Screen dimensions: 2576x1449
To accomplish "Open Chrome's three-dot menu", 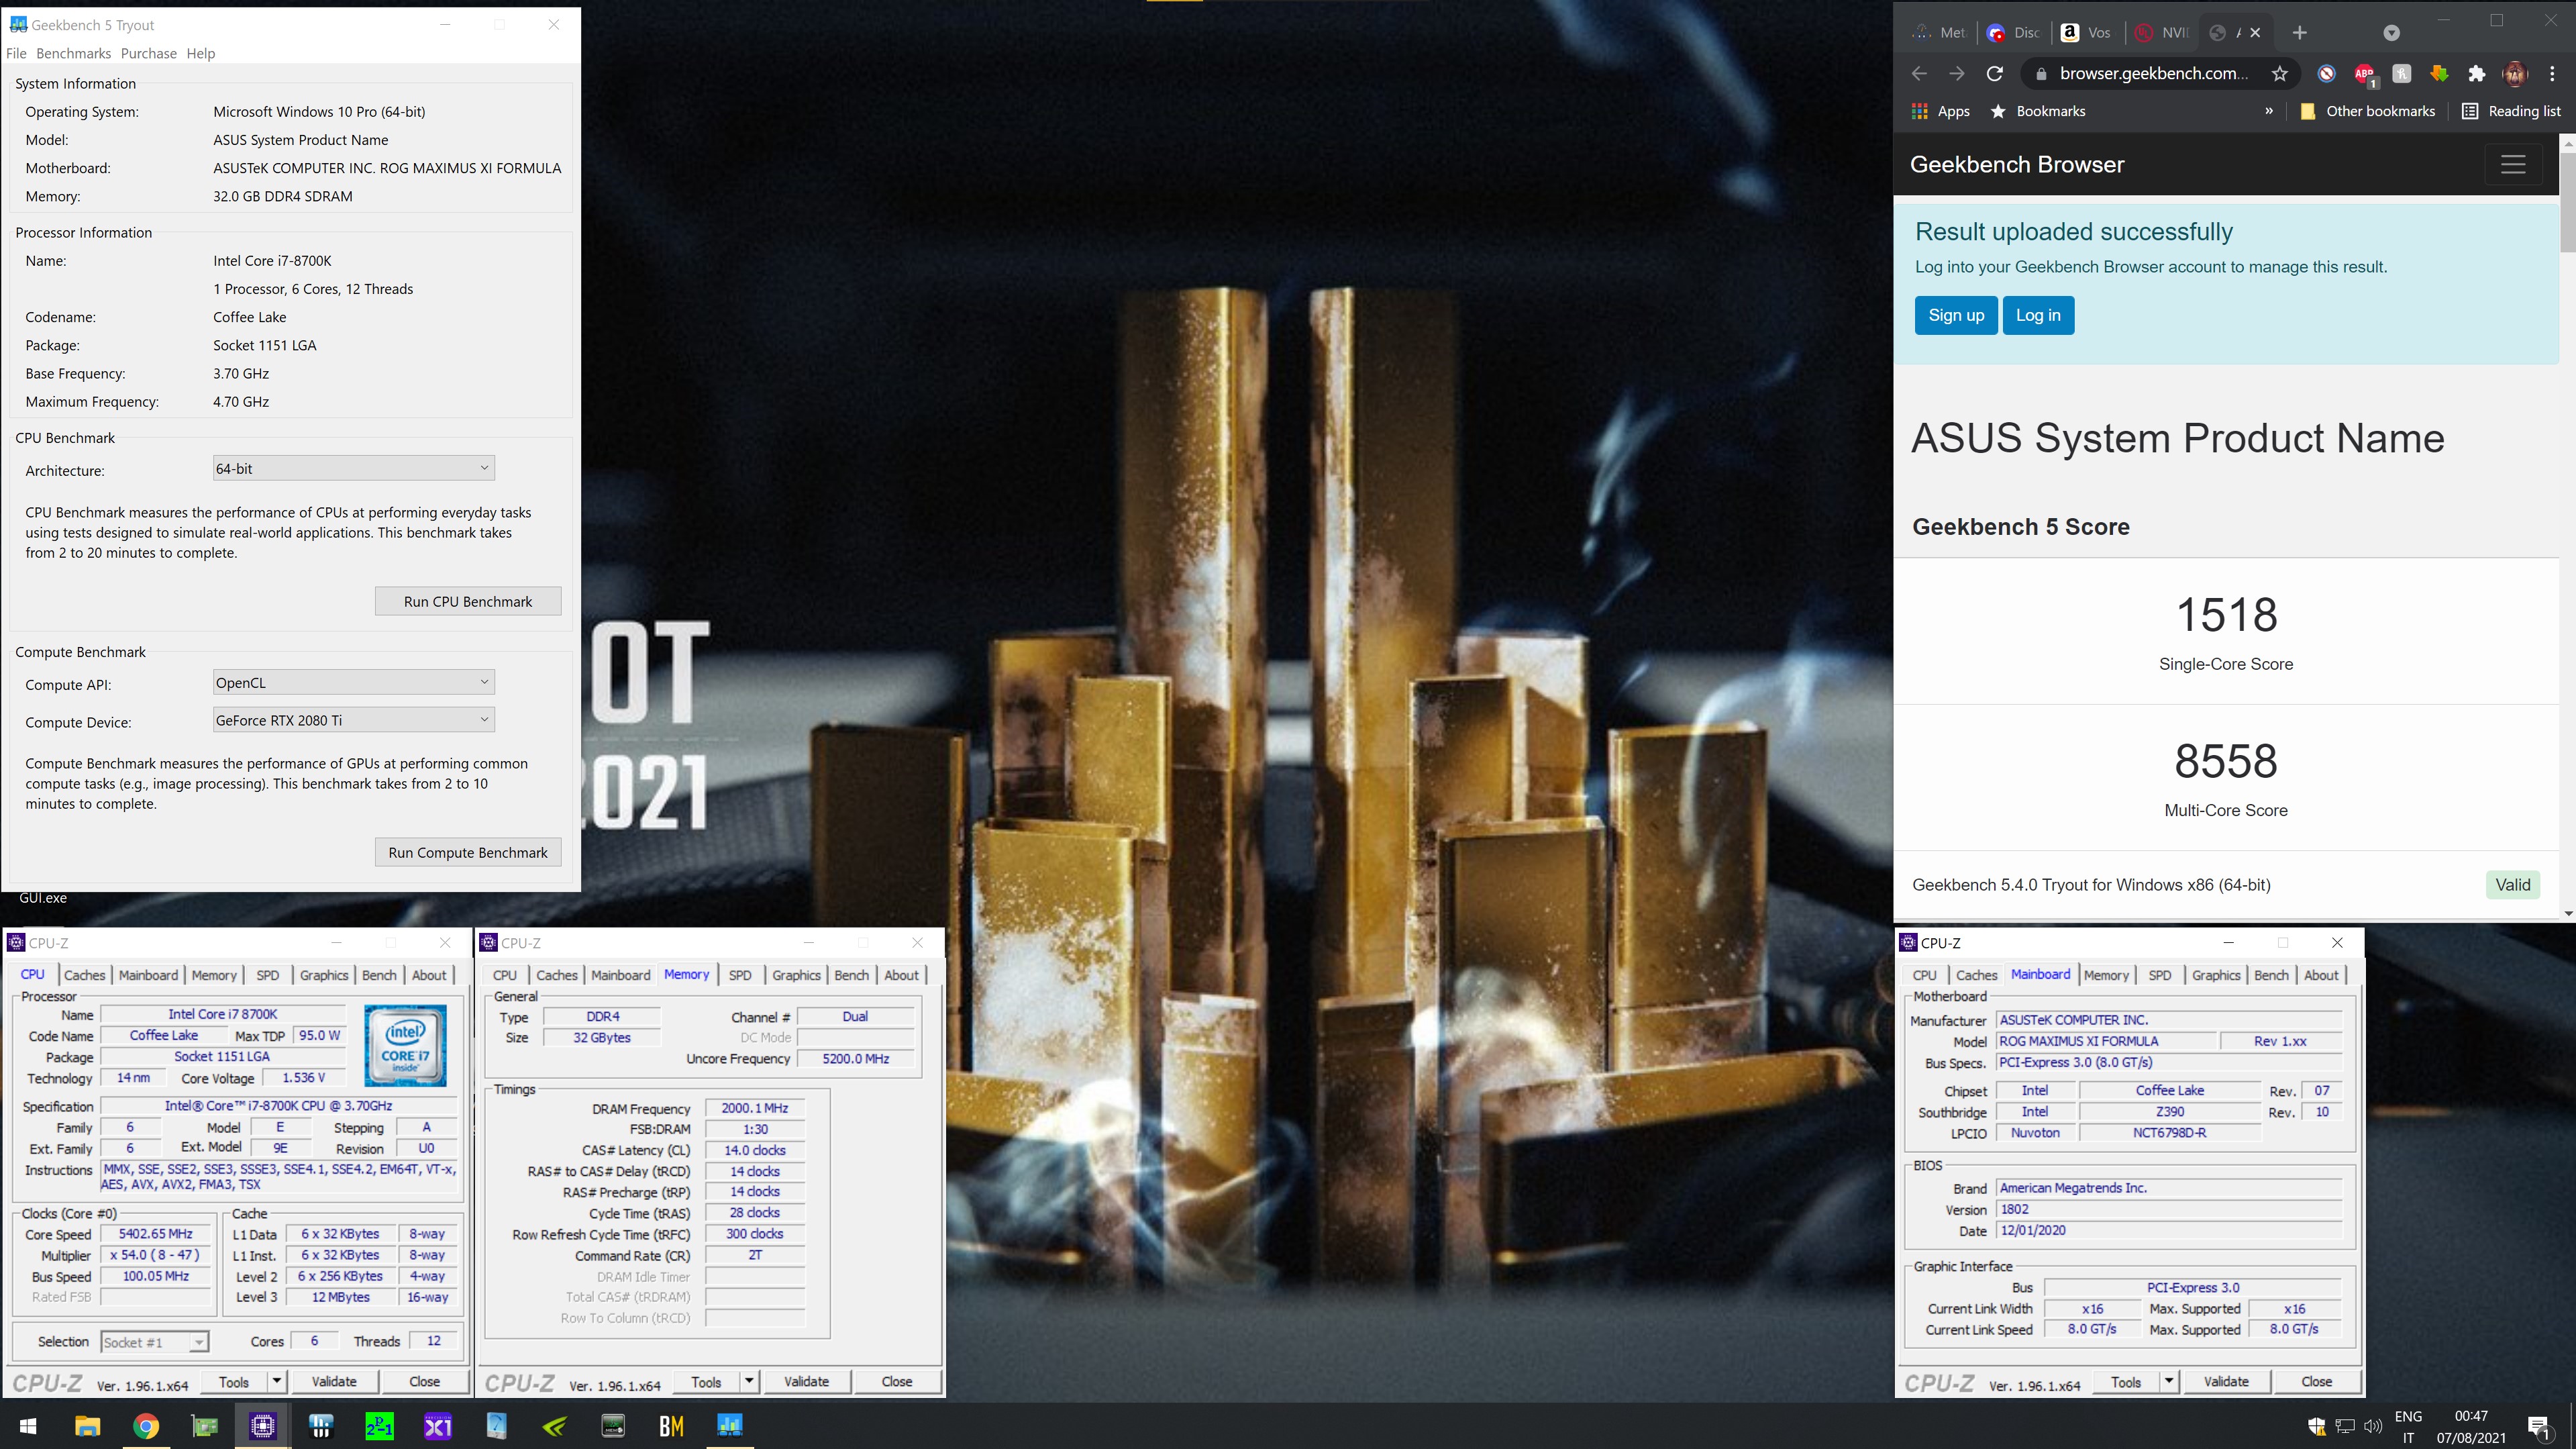I will (x=2552, y=73).
